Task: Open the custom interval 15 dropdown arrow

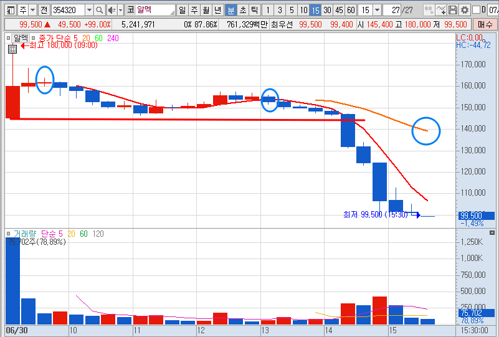Action: [x=377, y=10]
